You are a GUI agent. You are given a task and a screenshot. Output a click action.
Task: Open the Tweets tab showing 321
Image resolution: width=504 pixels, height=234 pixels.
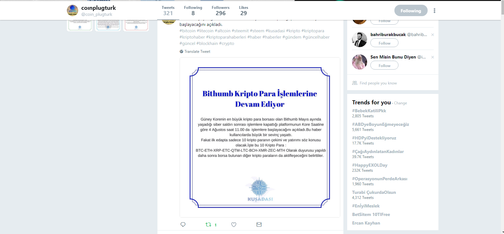point(168,10)
